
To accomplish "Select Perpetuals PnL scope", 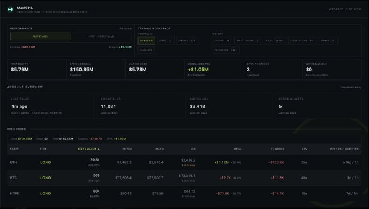I will click(40, 36).
